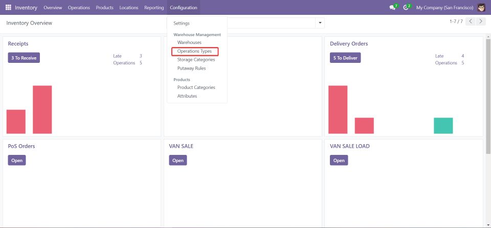Select Operations Types menu entry
This screenshot has height=228, width=491.
pyautogui.click(x=194, y=51)
